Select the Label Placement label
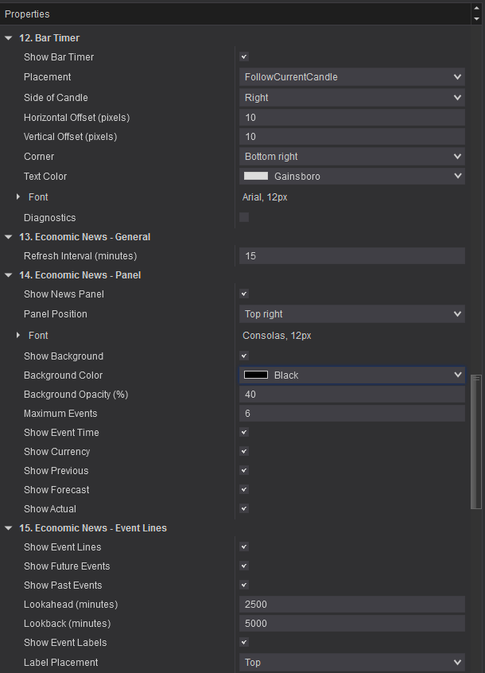 61,663
